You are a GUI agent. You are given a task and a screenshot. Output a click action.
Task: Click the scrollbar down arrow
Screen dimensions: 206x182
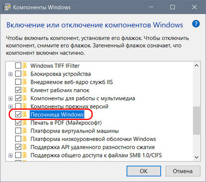197,157
